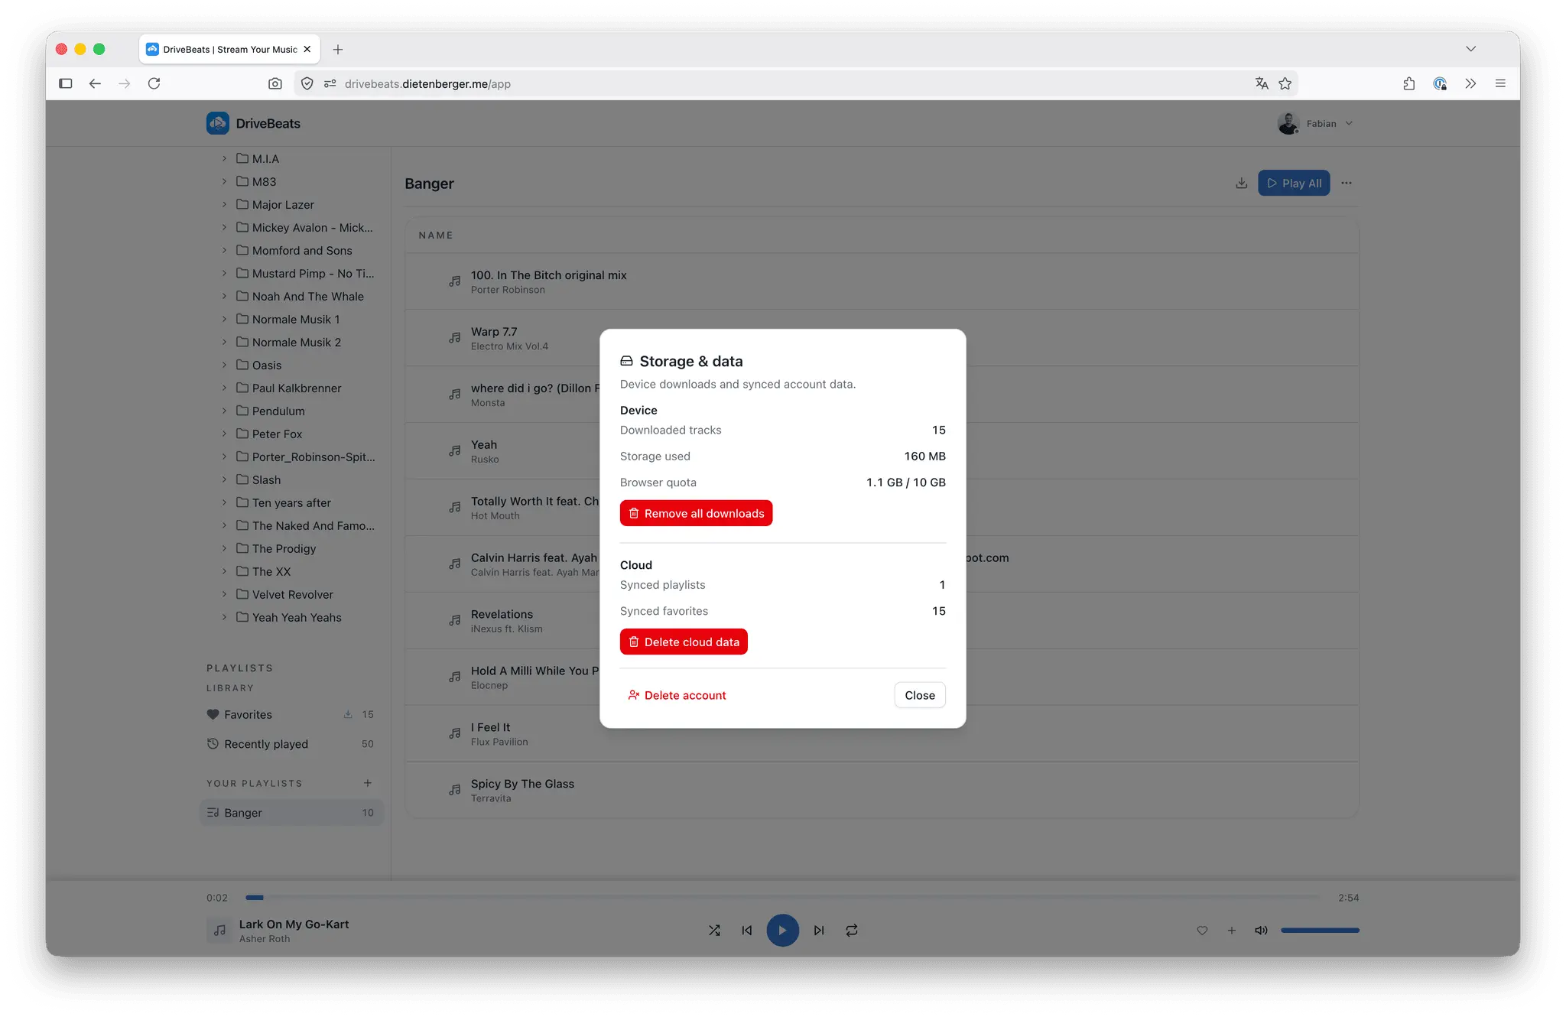This screenshot has width=1566, height=1017.
Task: Expand the Yeah Yeah Yeahs folder
Action: 224,617
